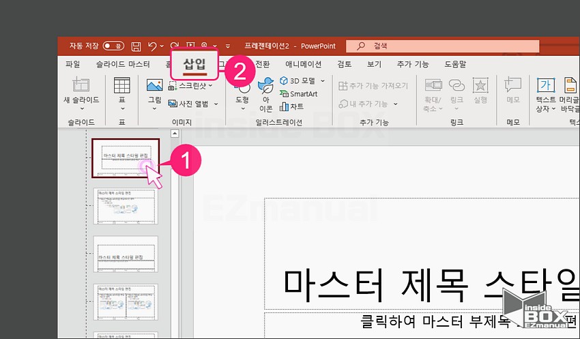Click 추가 기능 가져오기 button
Screen dimensions: 580x339
tap(373, 86)
